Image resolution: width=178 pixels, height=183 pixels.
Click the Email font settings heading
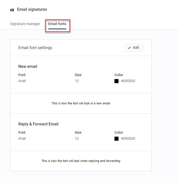[35, 48]
